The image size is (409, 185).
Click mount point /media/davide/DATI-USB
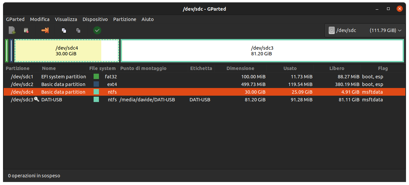click(x=147, y=99)
